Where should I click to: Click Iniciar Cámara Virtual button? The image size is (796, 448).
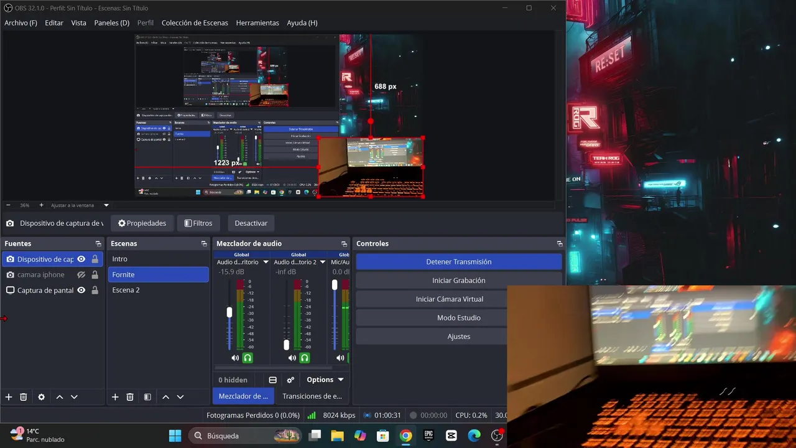450,299
